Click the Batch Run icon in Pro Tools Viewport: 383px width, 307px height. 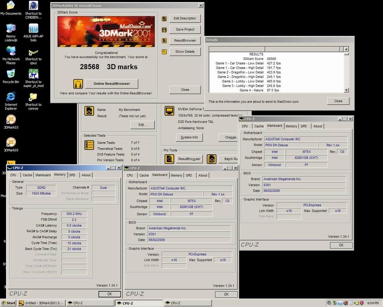[x=211, y=159]
